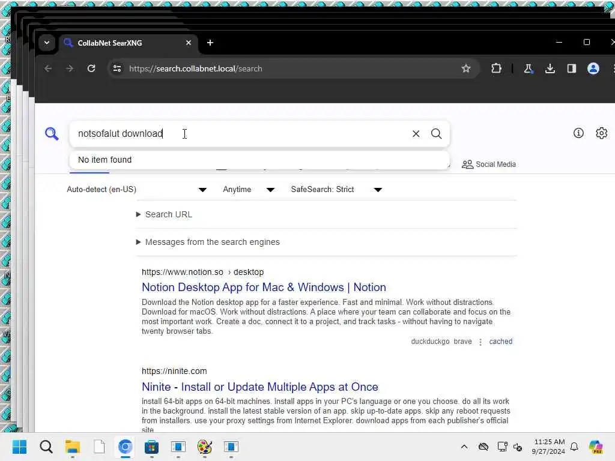Expand Messages from the search engines
The height and width of the screenshot is (461, 615).
(208, 243)
